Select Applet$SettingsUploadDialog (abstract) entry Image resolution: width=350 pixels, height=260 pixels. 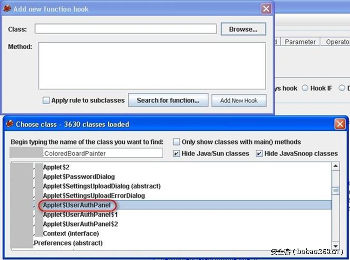[101, 186]
